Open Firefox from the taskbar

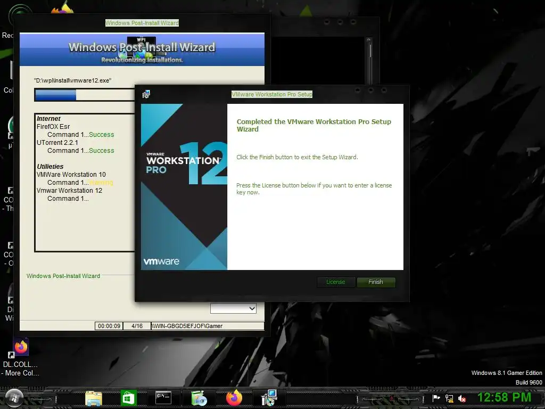[x=234, y=398]
